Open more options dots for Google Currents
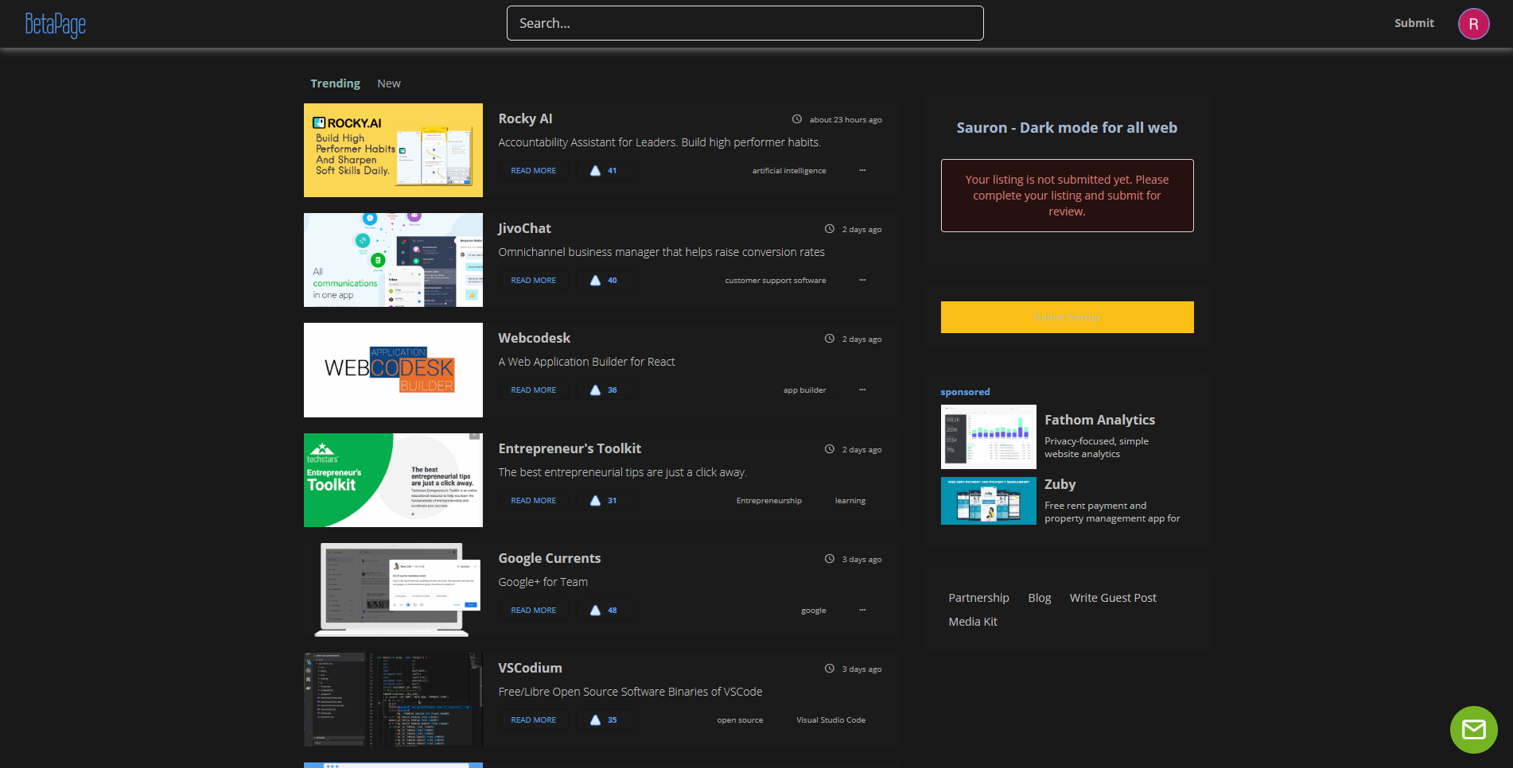1513x768 pixels. pyautogui.click(x=862, y=610)
